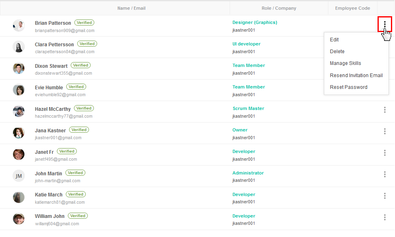The width and height of the screenshot is (395, 237).
Task: Click the Scrum Master role link
Action: coord(248,108)
